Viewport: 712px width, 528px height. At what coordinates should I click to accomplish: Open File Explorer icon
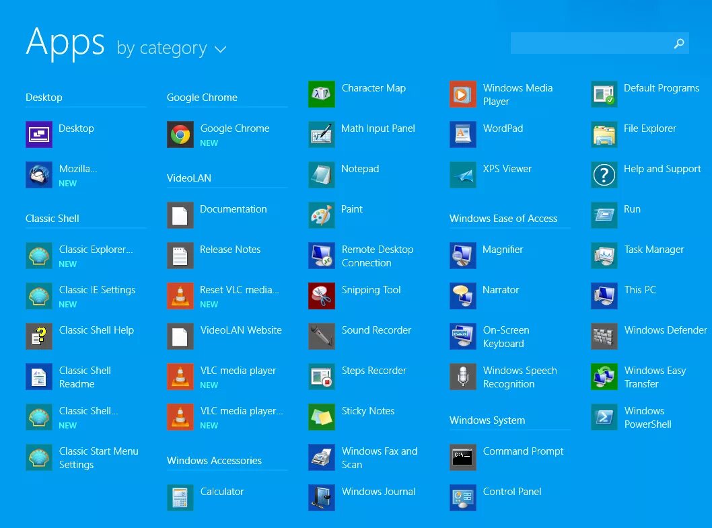click(604, 135)
